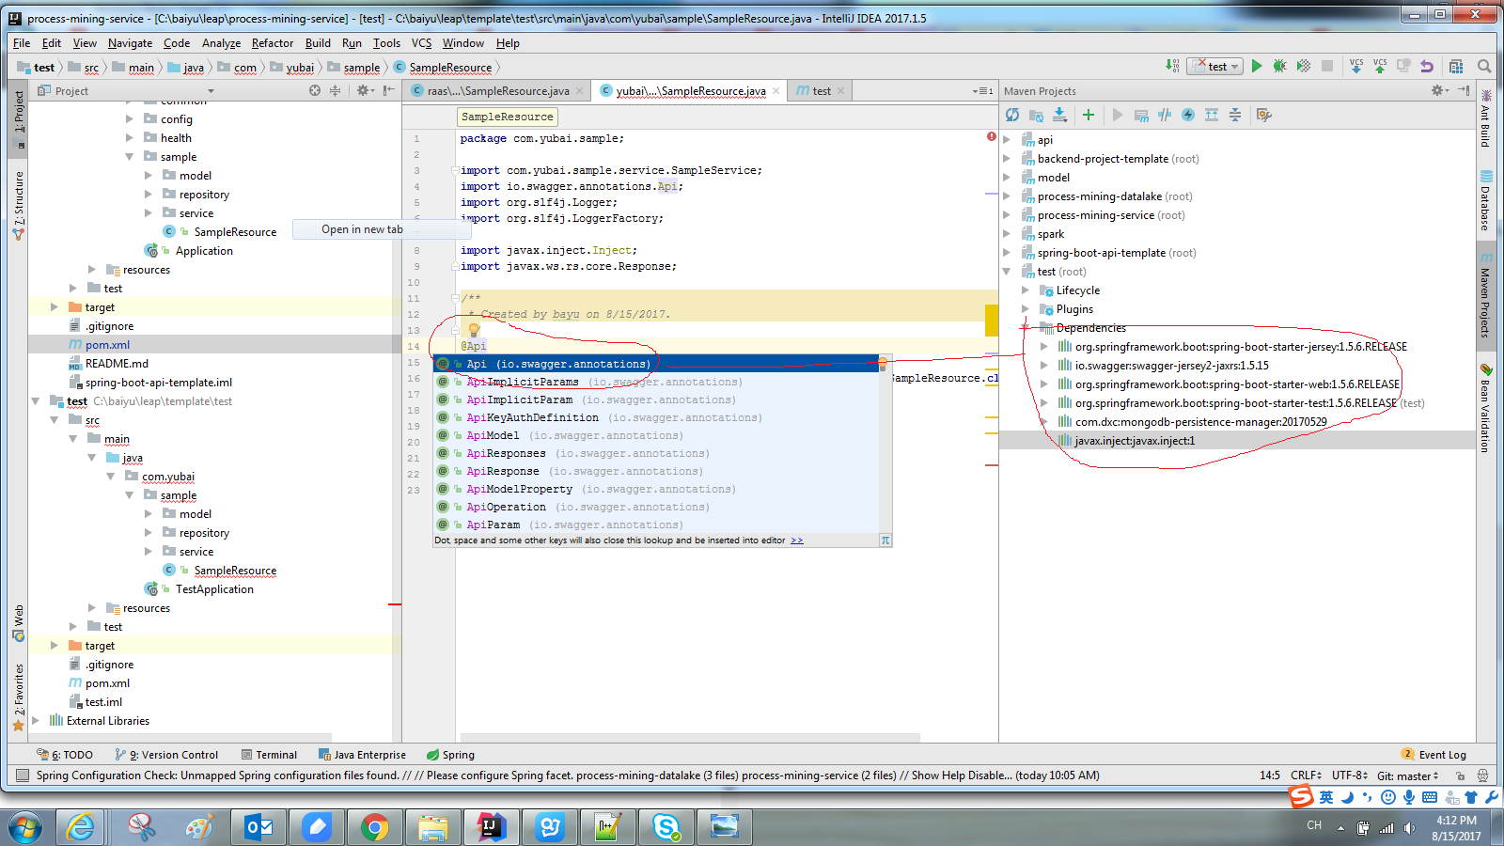Click the yellow warning stripe marker

click(992, 321)
